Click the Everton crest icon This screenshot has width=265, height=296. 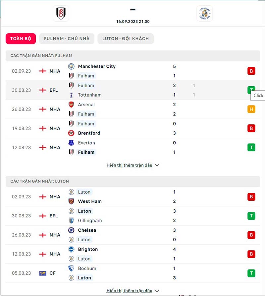[x=71, y=143]
